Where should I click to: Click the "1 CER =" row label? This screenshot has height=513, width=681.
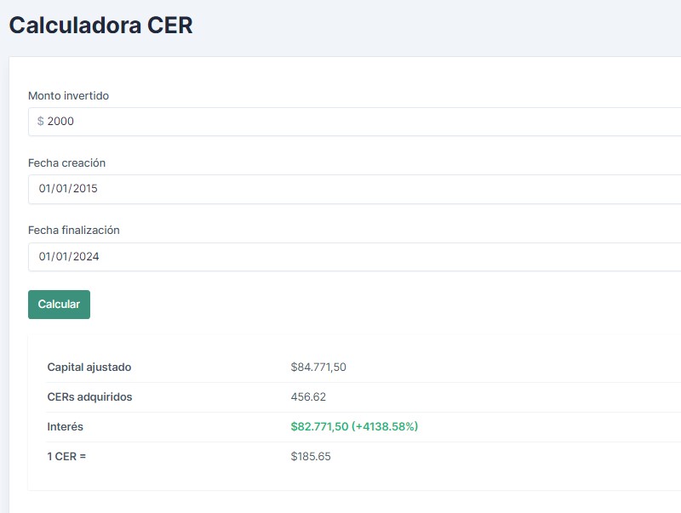pyautogui.click(x=67, y=457)
